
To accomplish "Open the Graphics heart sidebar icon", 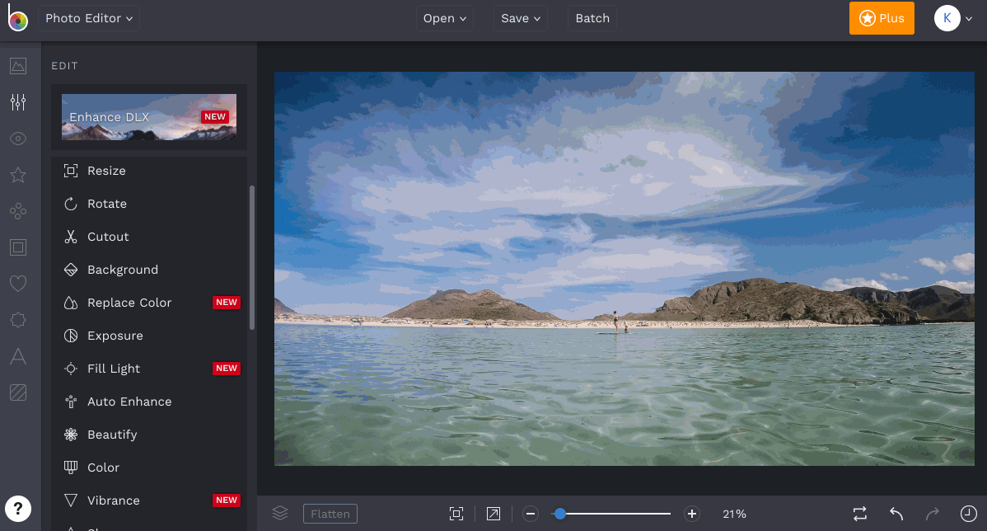I will (x=18, y=284).
